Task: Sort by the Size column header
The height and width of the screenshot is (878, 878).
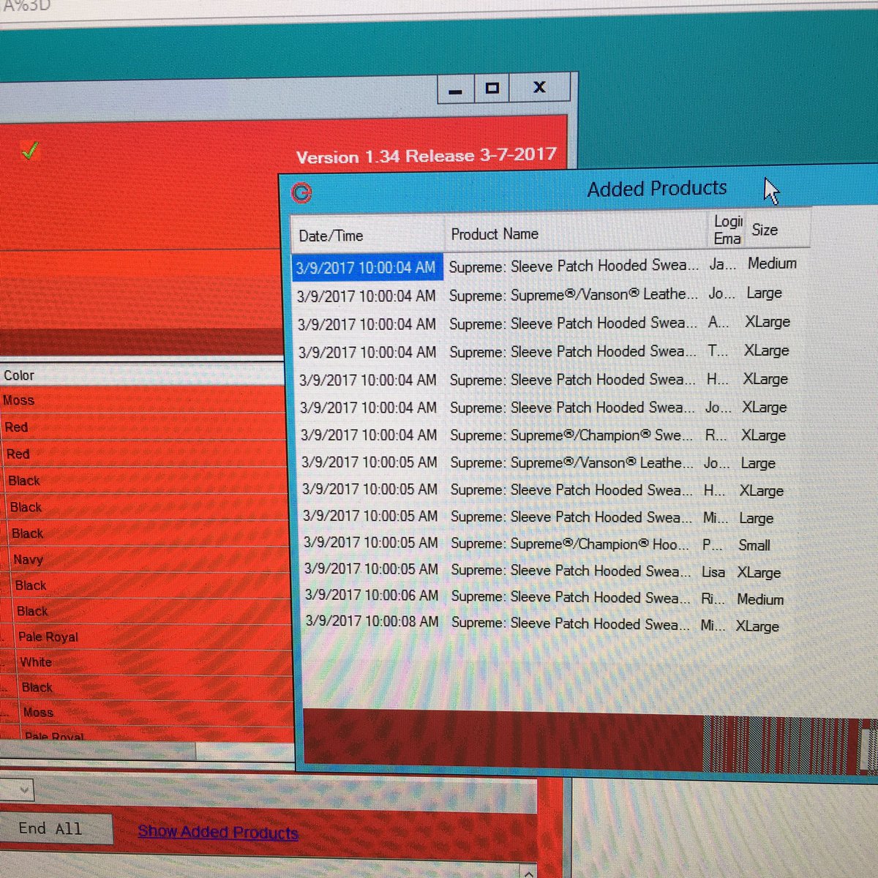Action: [777, 229]
